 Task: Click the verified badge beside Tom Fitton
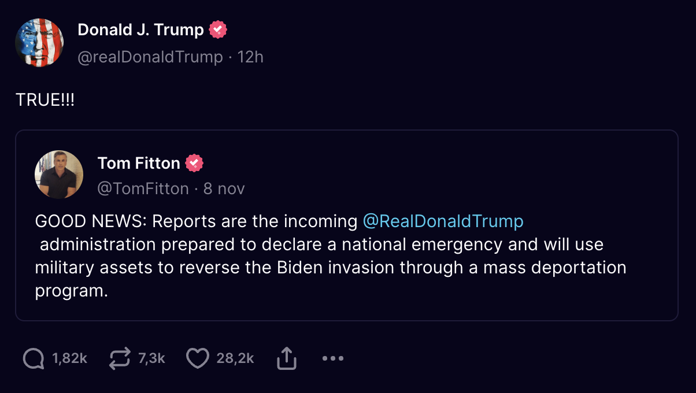click(x=194, y=164)
